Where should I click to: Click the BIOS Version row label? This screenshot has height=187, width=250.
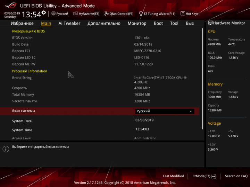(x=22, y=38)
